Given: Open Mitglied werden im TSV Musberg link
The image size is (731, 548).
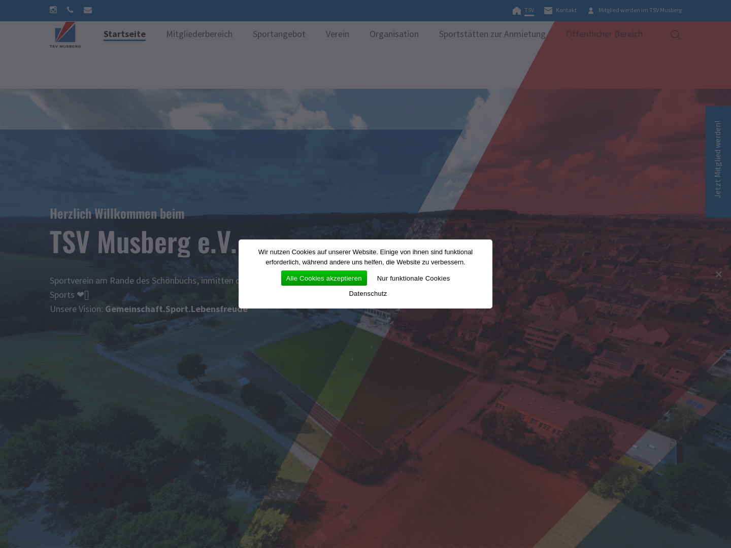Looking at the screenshot, I should pos(635,10).
